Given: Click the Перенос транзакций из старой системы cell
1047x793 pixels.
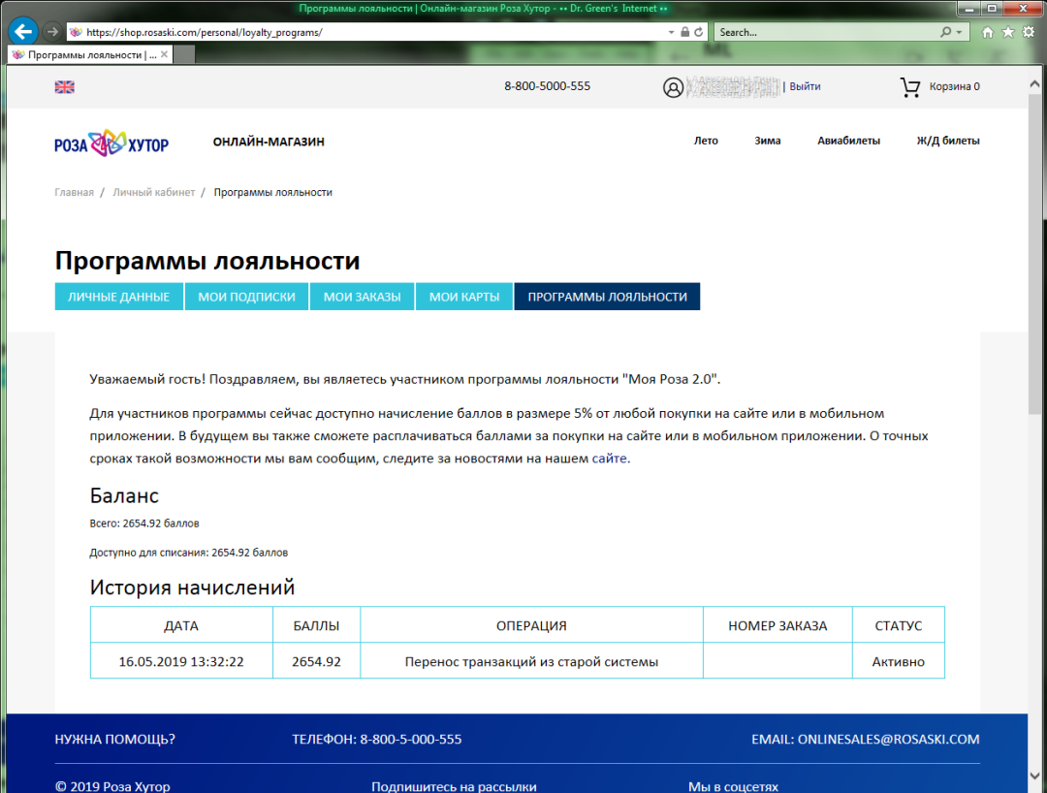Looking at the screenshot, I should pos(531,661).
